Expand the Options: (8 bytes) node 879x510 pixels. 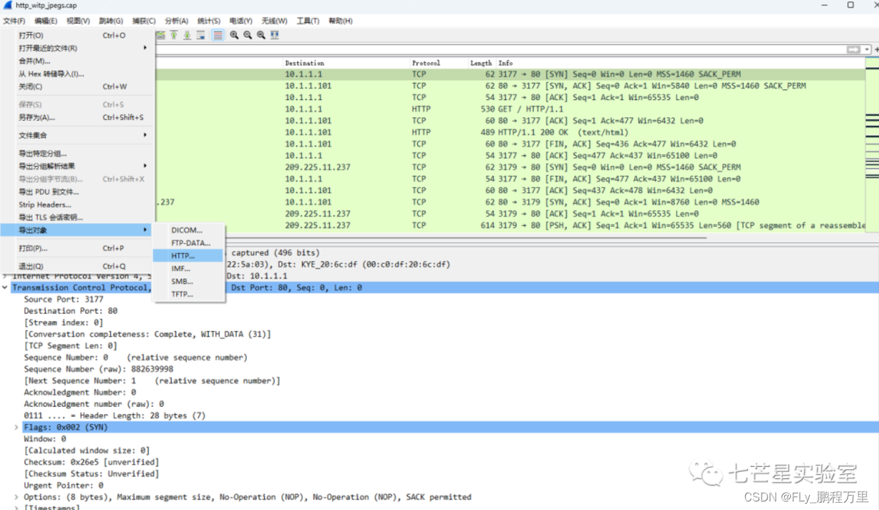[x=17, y=497]
